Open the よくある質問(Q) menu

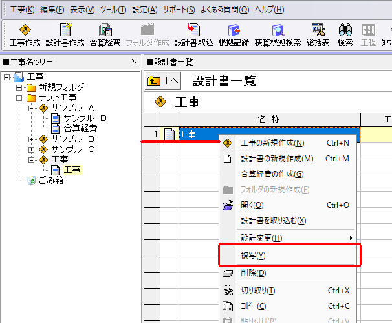225,10
